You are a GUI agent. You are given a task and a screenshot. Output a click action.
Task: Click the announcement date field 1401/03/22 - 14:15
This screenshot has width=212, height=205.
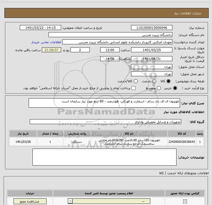tap(40, 28)
